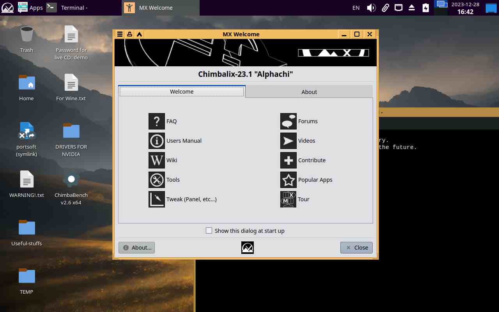Enable Show this dialog at start up
This screenshot has height=312, width=499.
[209, 230]
